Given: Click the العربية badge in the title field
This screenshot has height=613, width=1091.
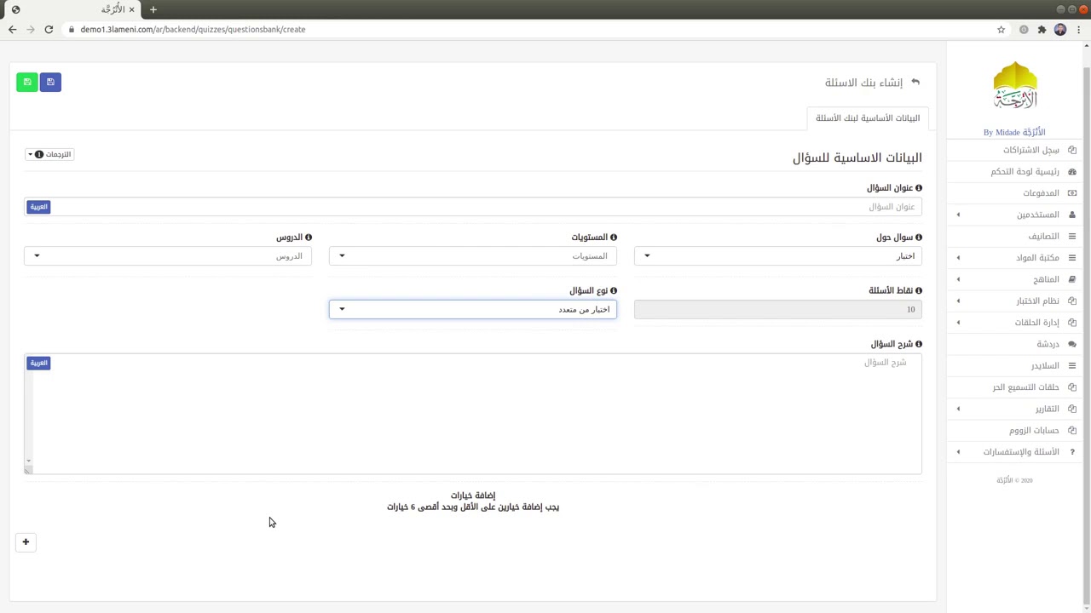Looking at the screenshot, I should tap(38, 207).
